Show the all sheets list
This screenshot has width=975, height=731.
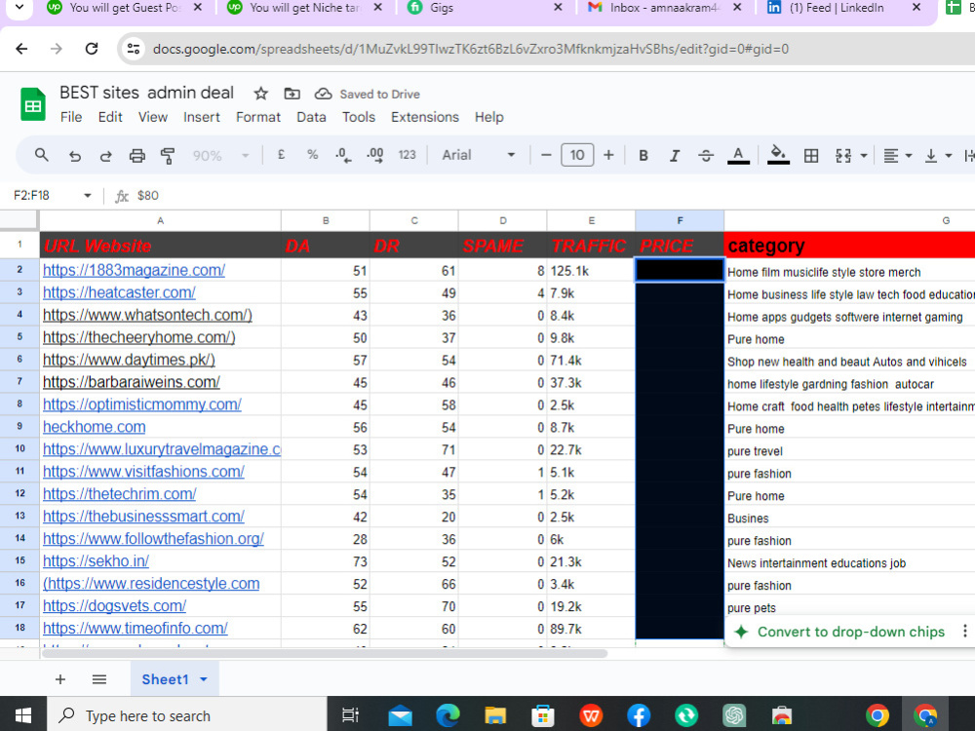tap(98, 678)
